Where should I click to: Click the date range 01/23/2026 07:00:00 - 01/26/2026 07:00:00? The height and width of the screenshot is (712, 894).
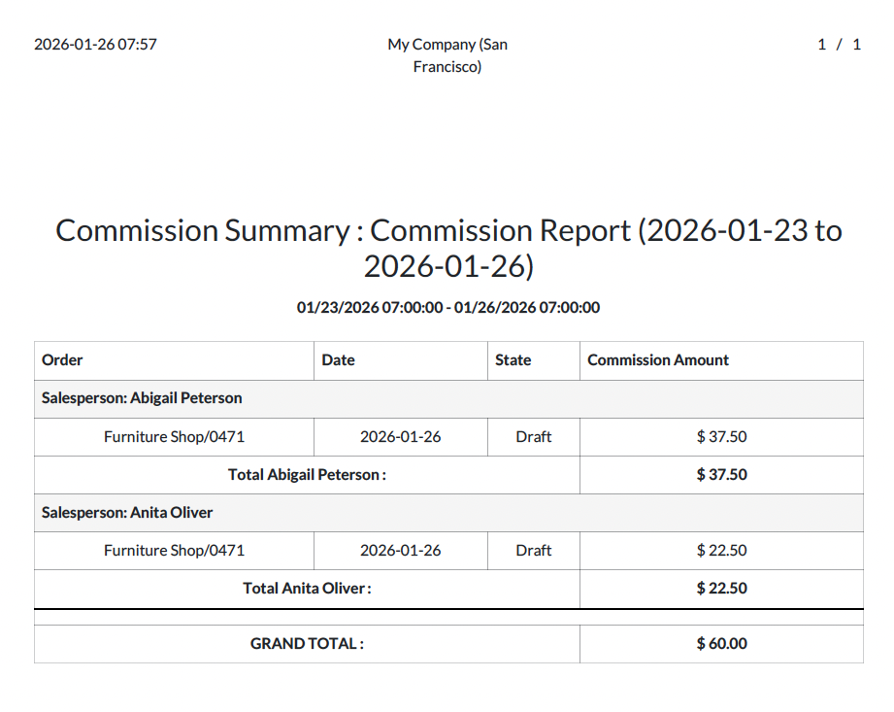point(448,308)
